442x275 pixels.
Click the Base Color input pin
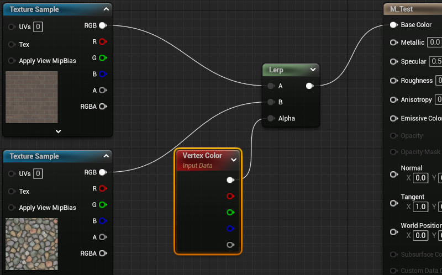[393, 25]
